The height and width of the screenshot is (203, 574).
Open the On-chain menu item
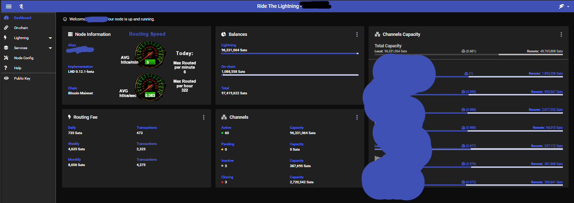click(x=21, y=28)
